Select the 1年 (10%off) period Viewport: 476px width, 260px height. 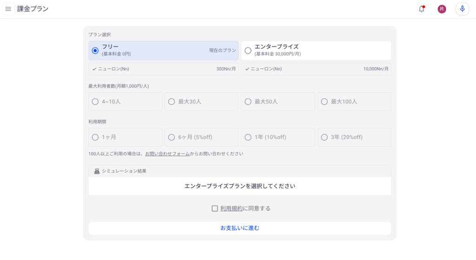click(278, 137)
